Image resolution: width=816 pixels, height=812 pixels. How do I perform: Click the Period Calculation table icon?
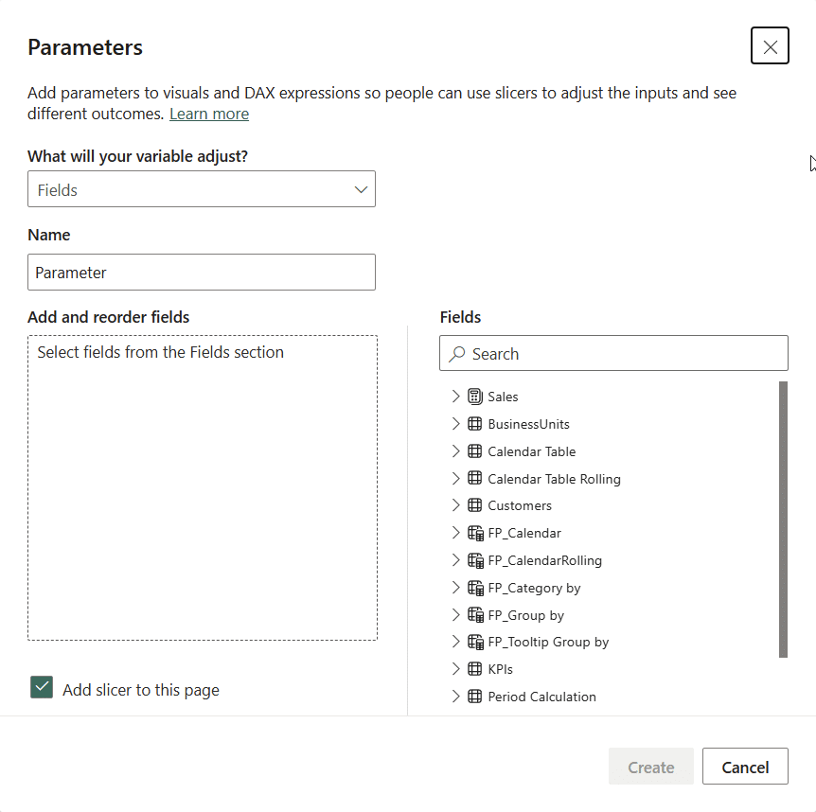(473, 697)
